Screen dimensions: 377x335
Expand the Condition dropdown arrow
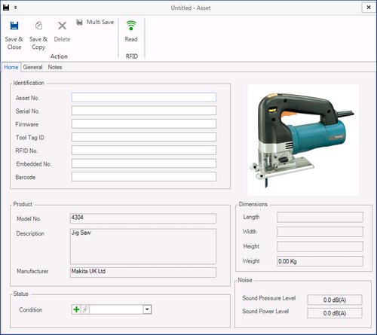tap(147, 309)
